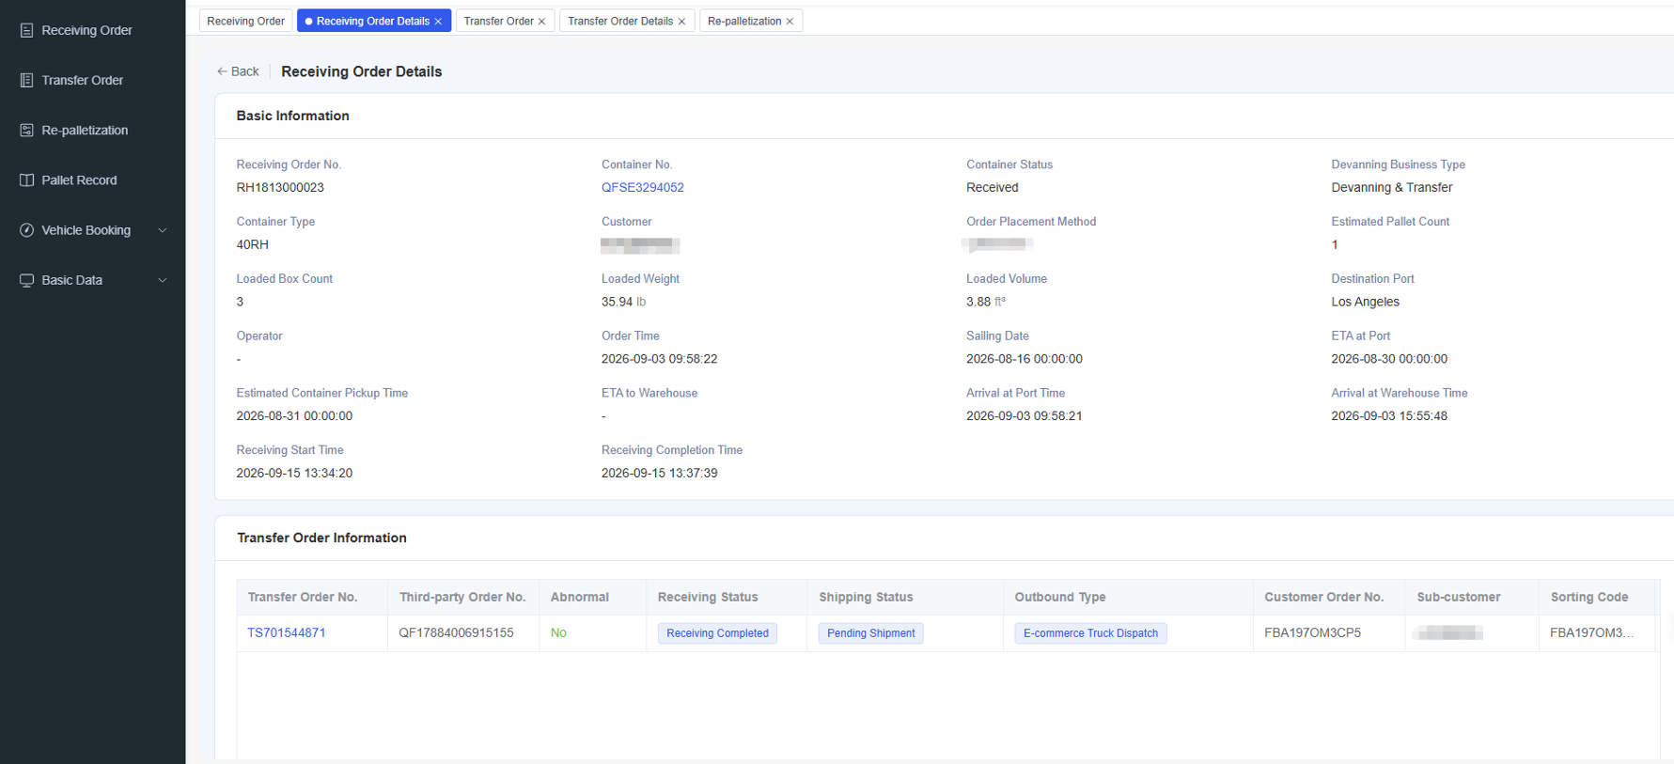
Task: Open Vehicle Booking in the sidebar
Action: pyautogui.click(x=92, y=230)
